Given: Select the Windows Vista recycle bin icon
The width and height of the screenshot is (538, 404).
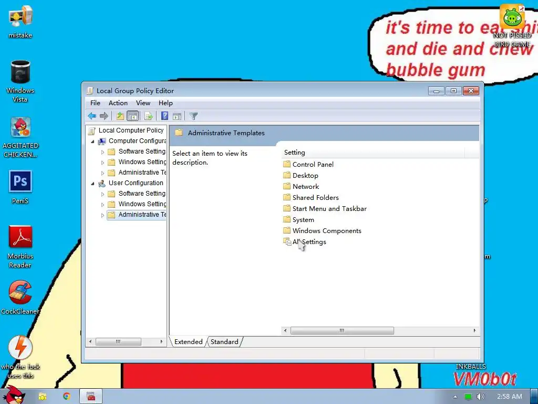Looking at the screenshot, I should click(20, 81).
